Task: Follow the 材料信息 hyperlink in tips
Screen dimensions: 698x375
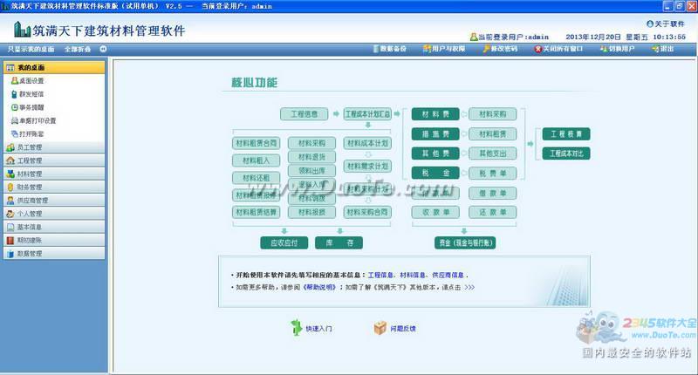Action: [x=413, y=276]
